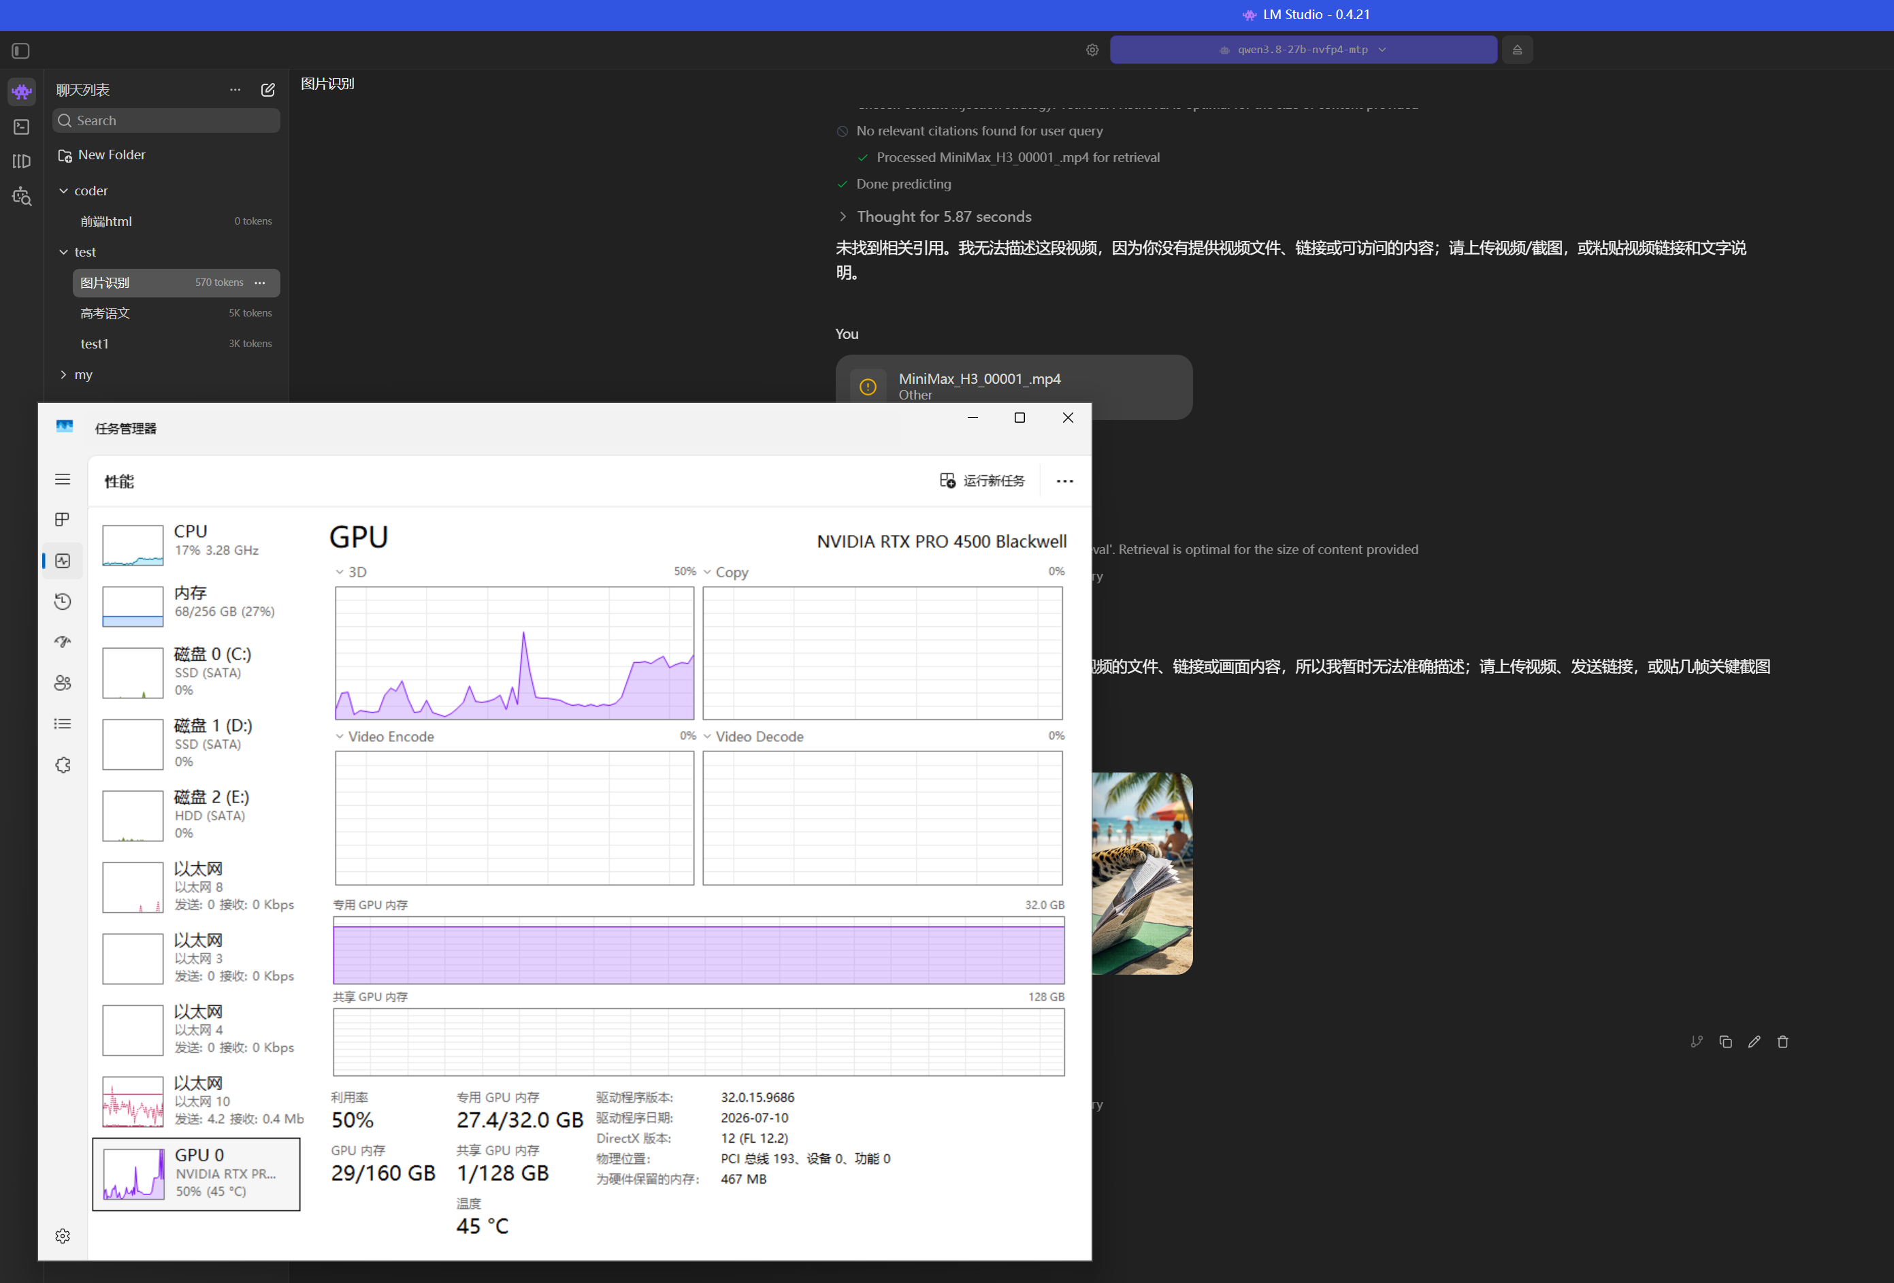This screenshot has width=1894, height=1283.
Task: Open the Task Manager Services tab
Action: point(63,764)
